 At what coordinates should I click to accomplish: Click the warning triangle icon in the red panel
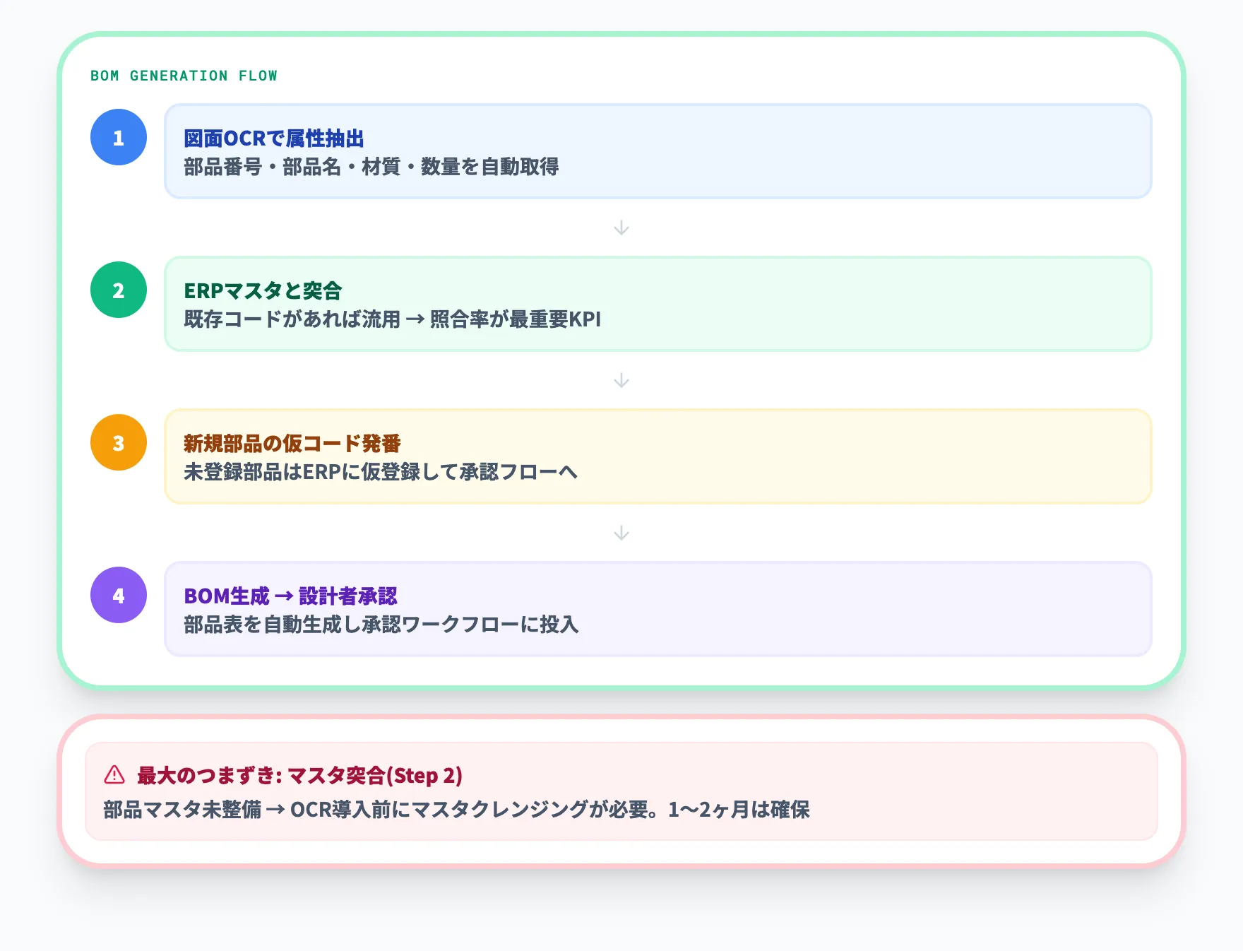point(113,775)
